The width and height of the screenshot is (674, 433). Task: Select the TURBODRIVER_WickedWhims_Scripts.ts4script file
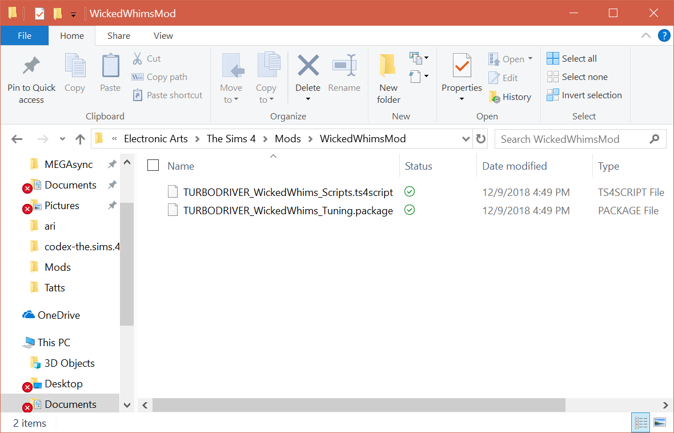288,192
